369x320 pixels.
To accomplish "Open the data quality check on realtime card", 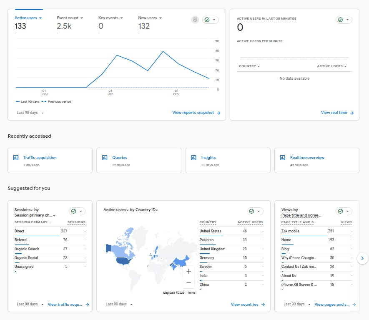I will (x=344, y=20).
